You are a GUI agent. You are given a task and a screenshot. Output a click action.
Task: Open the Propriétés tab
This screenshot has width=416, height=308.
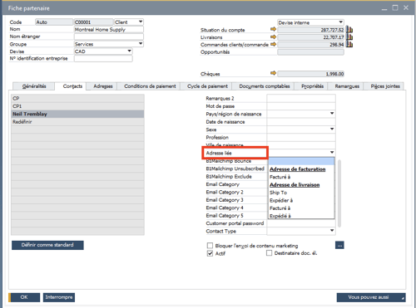click(311, 86)
